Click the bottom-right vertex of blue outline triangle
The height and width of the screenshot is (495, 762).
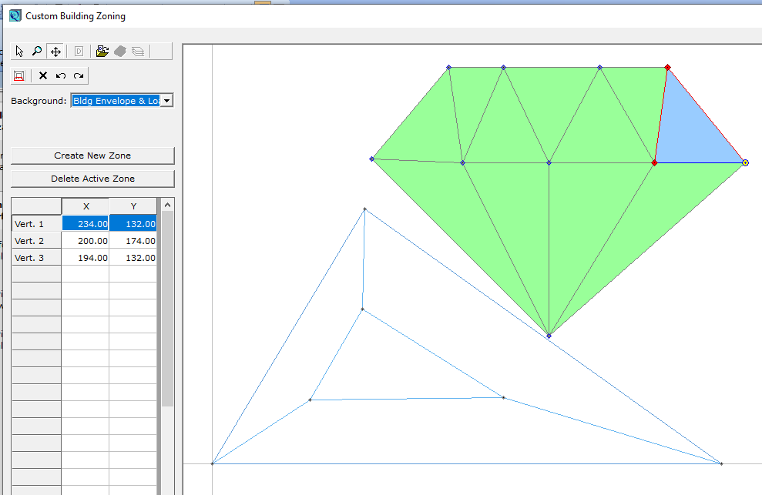(721, 464)
